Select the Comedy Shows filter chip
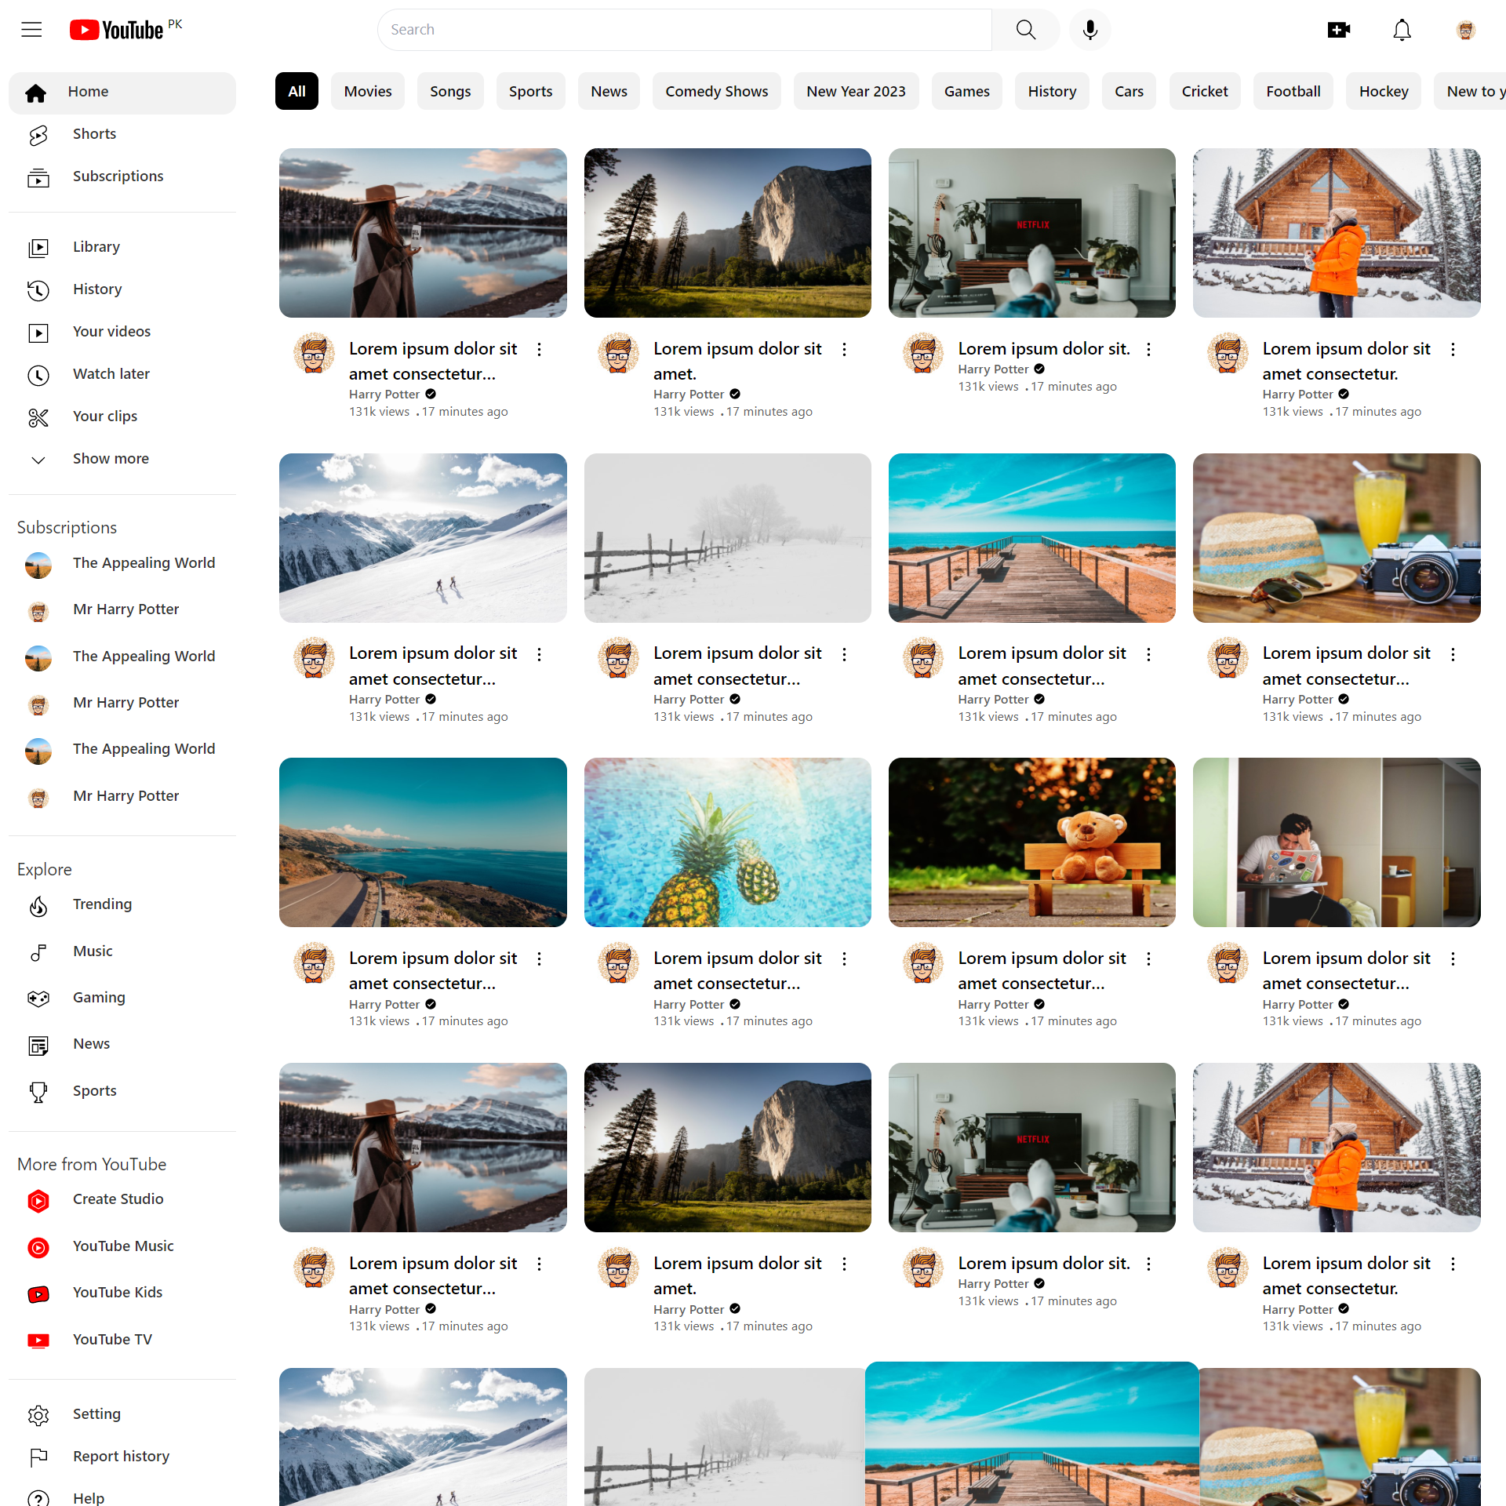The height and width of the screenshot is (1506, 1506). click(716, 92)
